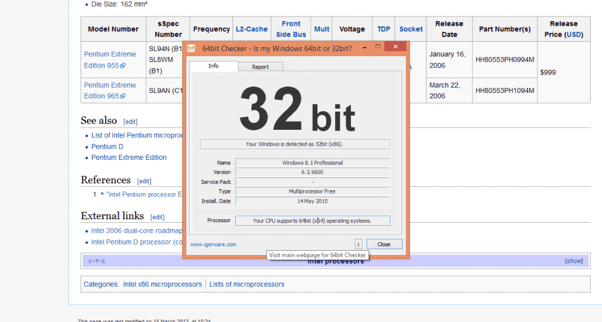602x322 pixels.
Task: Click external link icon beside Edition 955
Action: (x=123, y=66)
